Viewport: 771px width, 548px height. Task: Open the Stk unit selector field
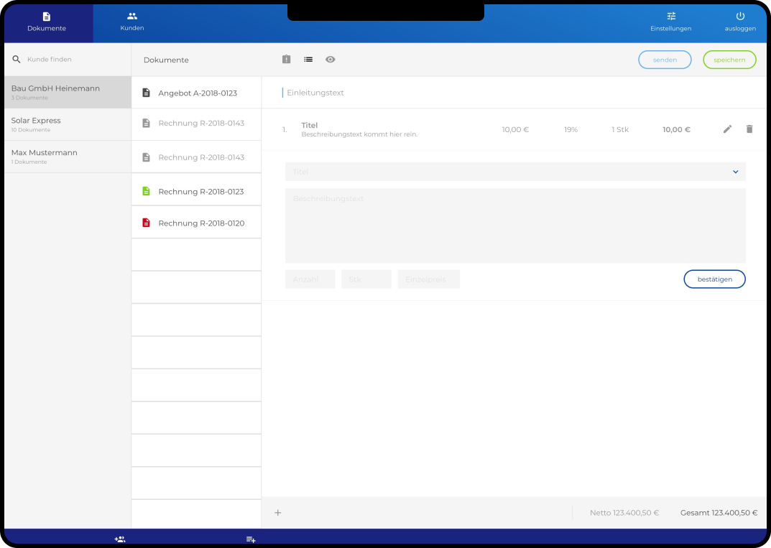click(366, 279)
